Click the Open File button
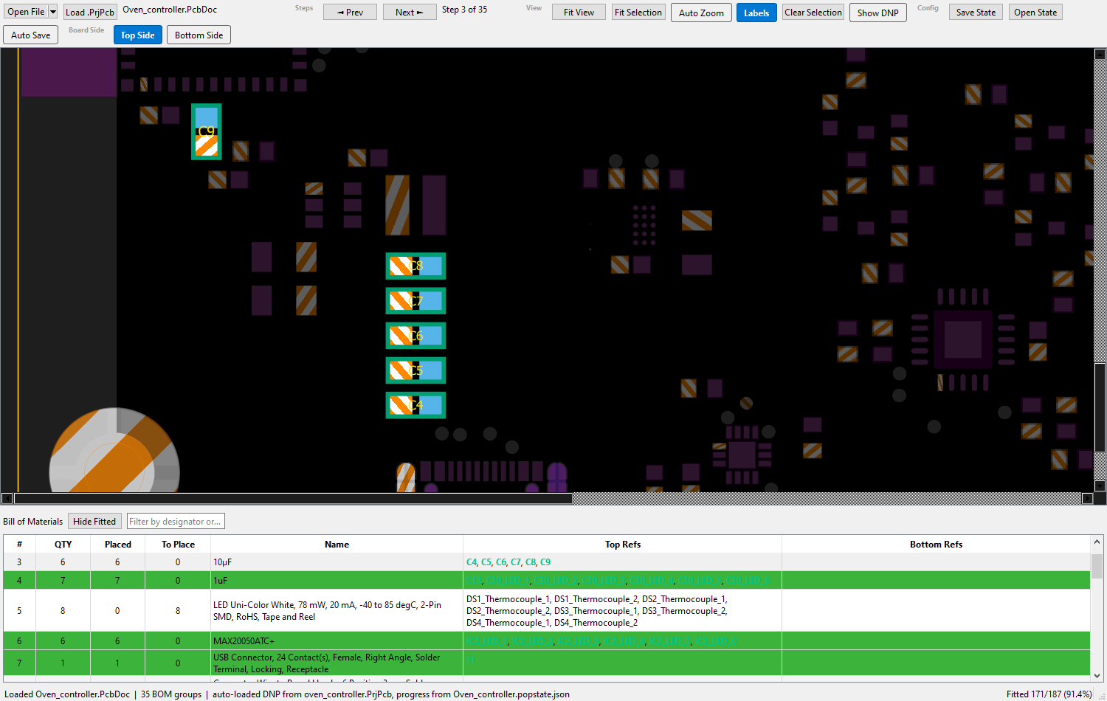The width and height of the screenshot is (1107, 701). coord(26,12)
